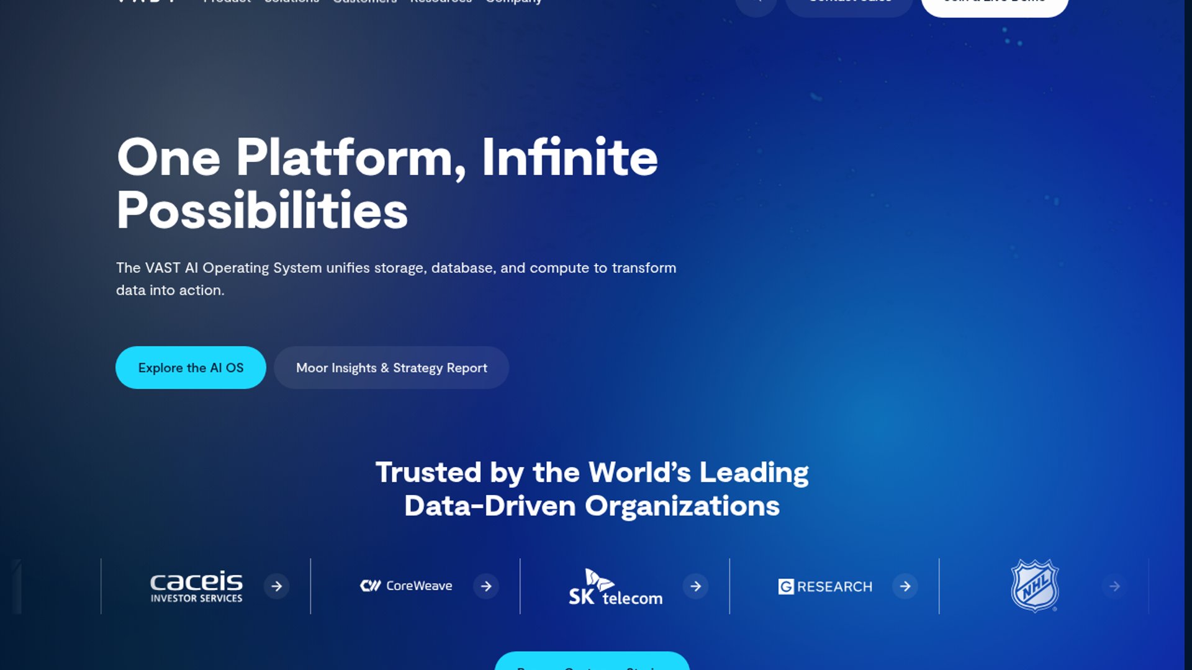This screenshot has width=1192, height=670.
Task: Click the VAST AI Operating System description text
Action: pos(396,279)
